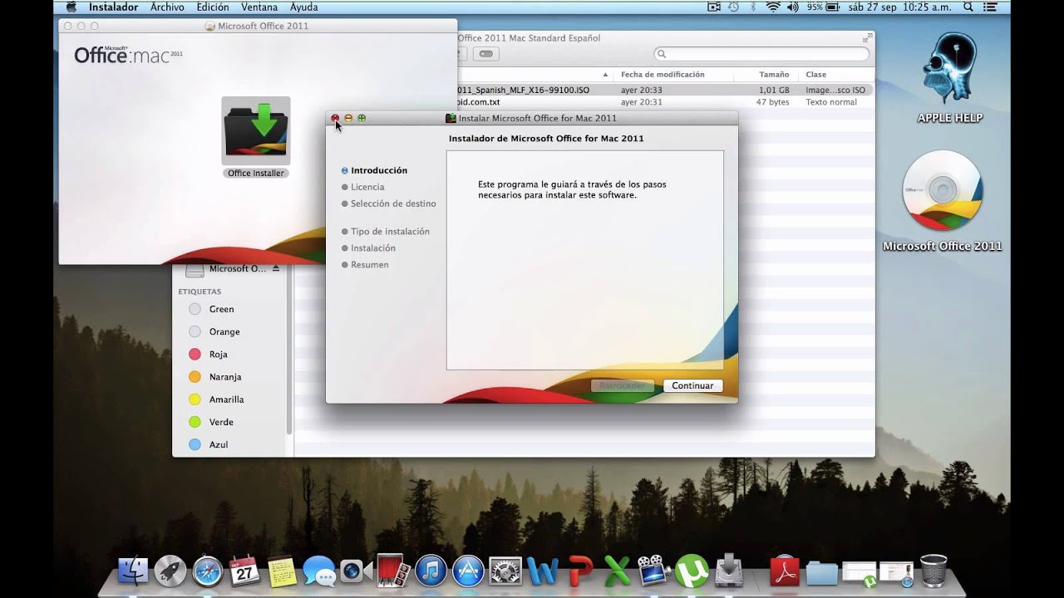The height and width of the screenshot is (598, 1064).
Task: Click the Finder search field
Action: point(761,54)
